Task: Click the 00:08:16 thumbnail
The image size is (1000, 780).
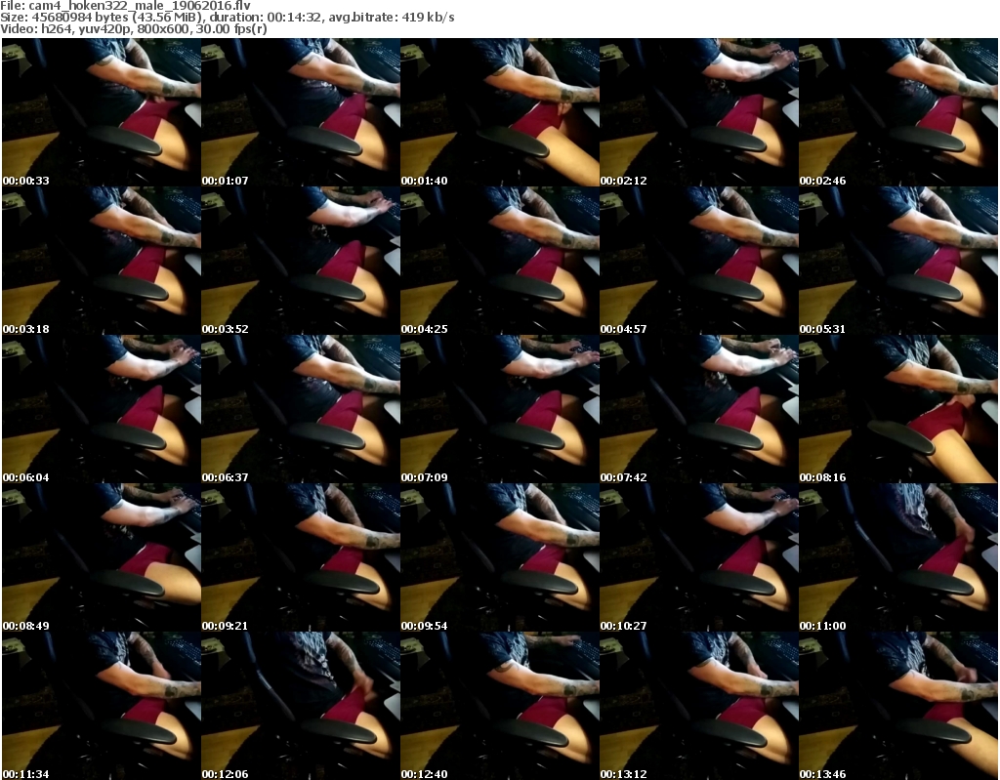Action: click(x=898, y=409)
